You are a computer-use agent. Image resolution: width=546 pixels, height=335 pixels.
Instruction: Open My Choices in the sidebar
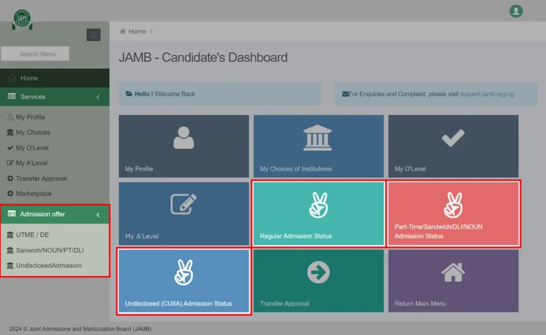[x=33, y=132]
